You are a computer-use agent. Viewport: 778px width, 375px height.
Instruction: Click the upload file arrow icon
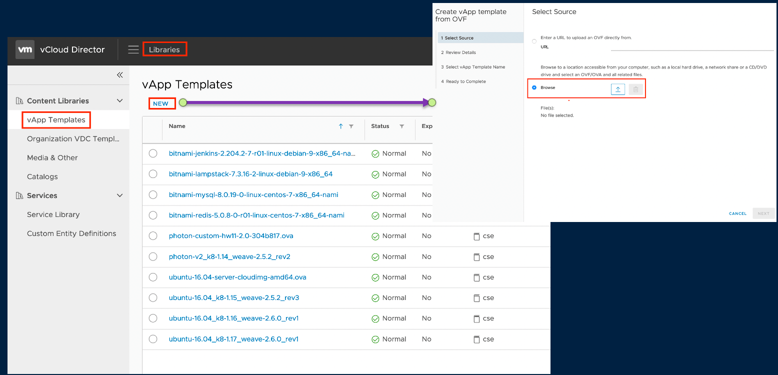617,89
